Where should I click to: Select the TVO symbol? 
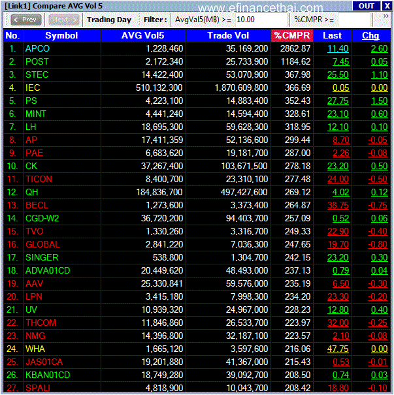coord(35,231)
